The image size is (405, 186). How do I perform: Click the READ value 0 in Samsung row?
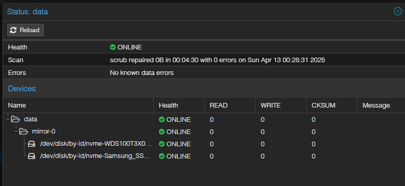(x=211, y=156)
